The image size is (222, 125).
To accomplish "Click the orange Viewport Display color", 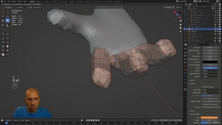I will click(209, 117).
